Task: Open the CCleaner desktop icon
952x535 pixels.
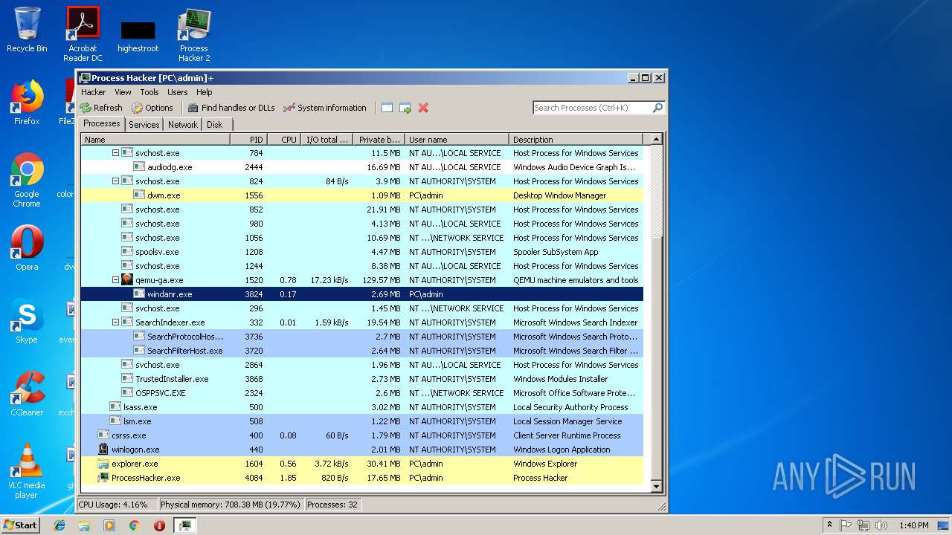Action: point(27,394)
